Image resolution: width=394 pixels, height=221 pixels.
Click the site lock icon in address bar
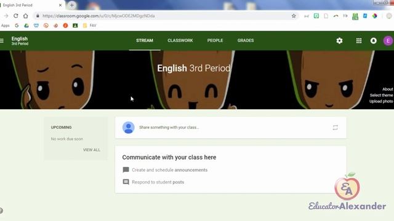tap(38, 16)
